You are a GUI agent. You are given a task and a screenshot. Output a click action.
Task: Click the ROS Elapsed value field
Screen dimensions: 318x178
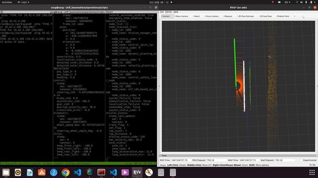point(216,160)
